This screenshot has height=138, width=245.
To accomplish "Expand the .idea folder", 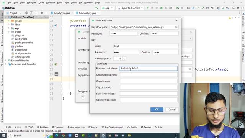I will pos(9,25).
